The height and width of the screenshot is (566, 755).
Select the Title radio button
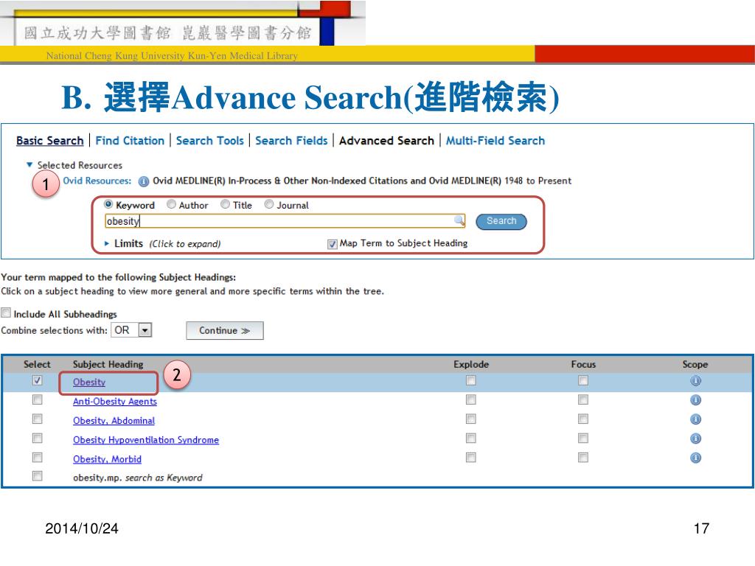225,204
